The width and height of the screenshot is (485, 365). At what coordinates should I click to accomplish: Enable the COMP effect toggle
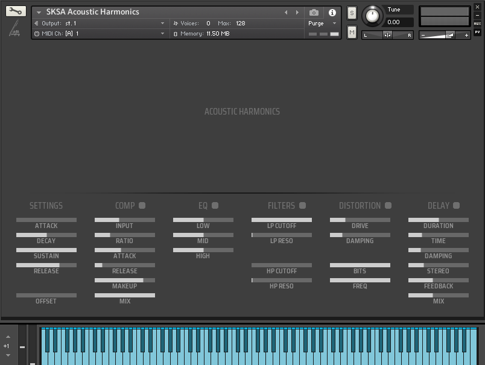tap(142, 206)
